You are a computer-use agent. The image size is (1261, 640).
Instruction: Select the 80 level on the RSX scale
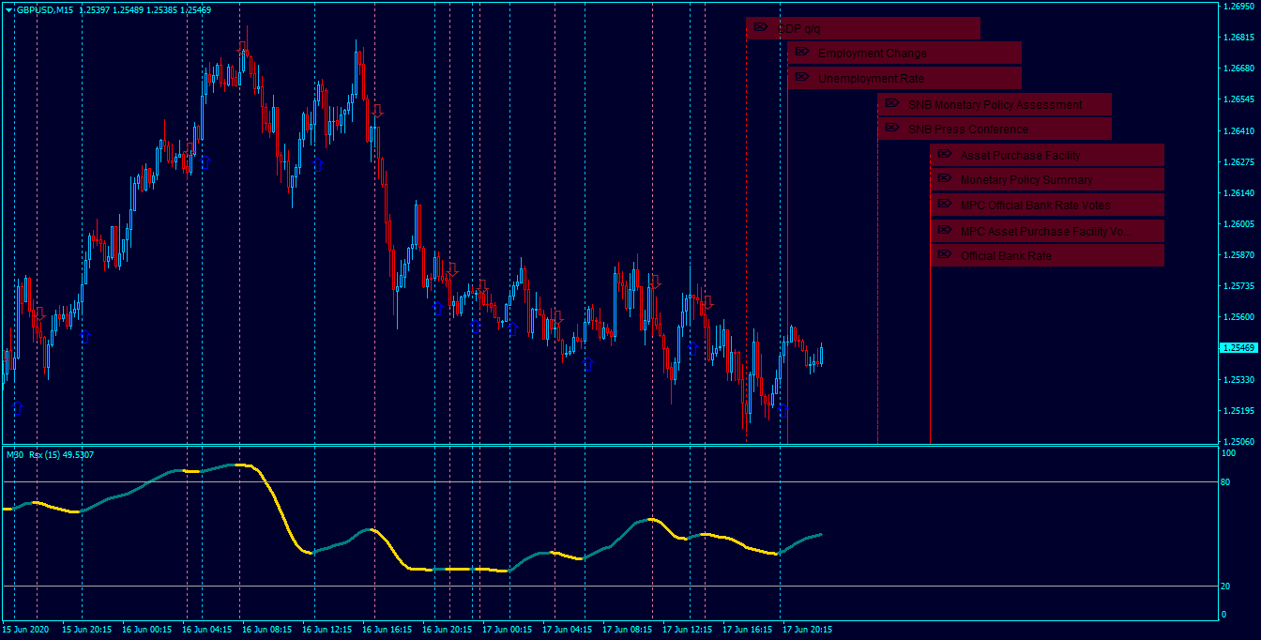point(1225,481)
